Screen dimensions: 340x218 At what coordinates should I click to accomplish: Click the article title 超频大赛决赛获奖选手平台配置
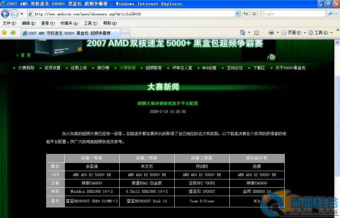click(168, 103)
